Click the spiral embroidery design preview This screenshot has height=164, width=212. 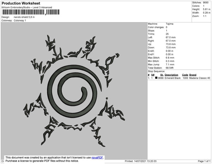pos(74,91)
